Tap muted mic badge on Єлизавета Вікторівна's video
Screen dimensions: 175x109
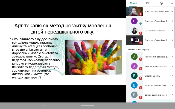141,14
